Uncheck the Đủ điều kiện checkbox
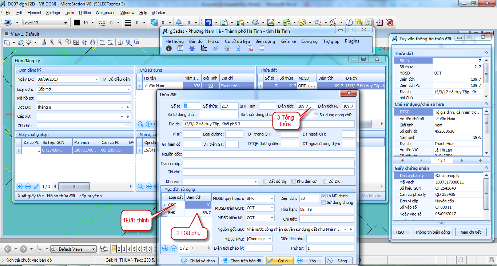This screenshot has width=497, height=266. 105,79
